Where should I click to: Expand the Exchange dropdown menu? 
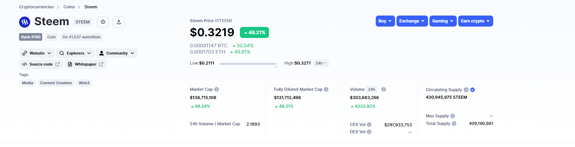[x=412, y=21]
